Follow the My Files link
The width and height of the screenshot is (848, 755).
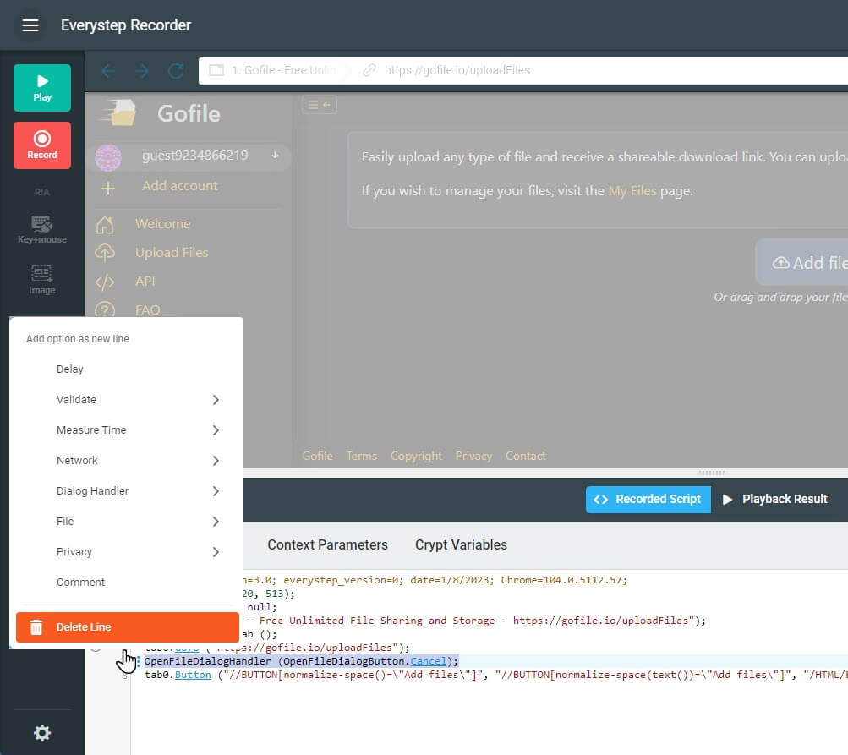pos(632,191)
